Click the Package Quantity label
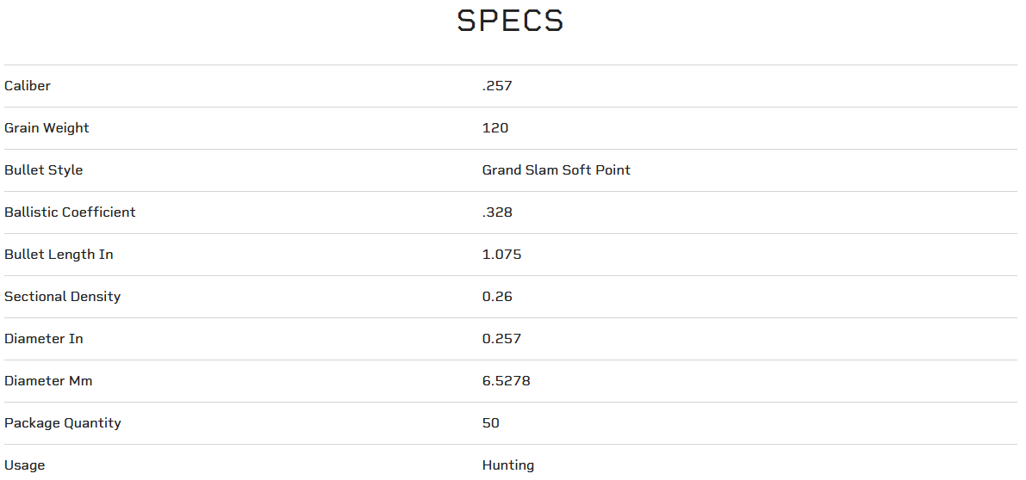Screen dimensions: 1026x480 [63, 423]
